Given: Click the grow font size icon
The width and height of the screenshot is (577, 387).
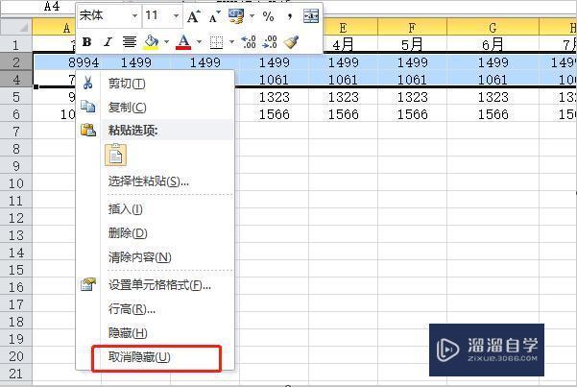Looking at the screenshot, I should click(194, 16).
